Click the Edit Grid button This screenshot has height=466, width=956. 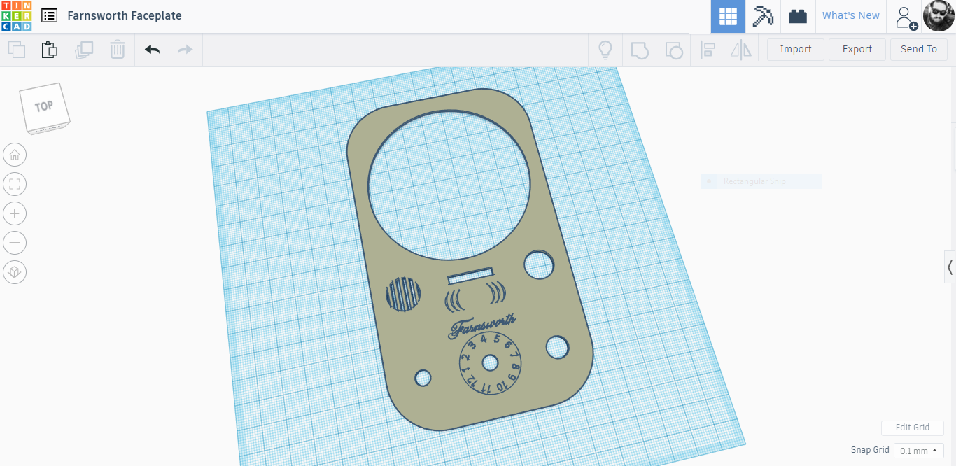[x=913, y=428]
